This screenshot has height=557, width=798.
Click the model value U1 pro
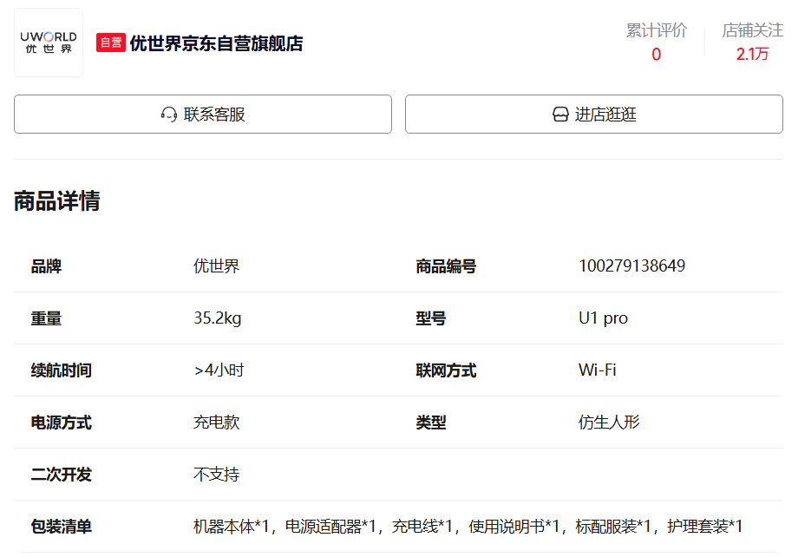pos(603,318)
